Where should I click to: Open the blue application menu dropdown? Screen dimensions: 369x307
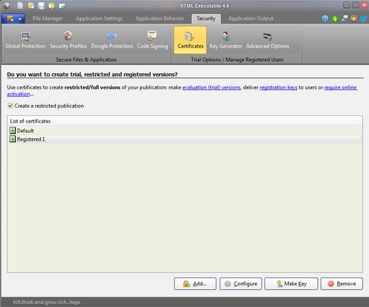coord(13,18)
